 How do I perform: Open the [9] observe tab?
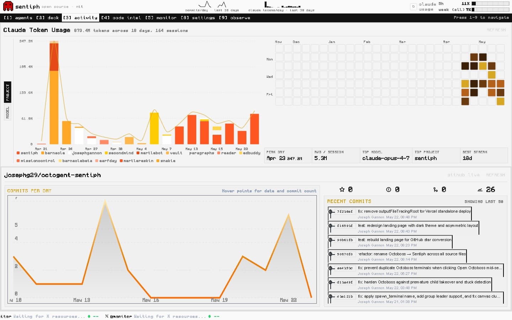[235, 17]
